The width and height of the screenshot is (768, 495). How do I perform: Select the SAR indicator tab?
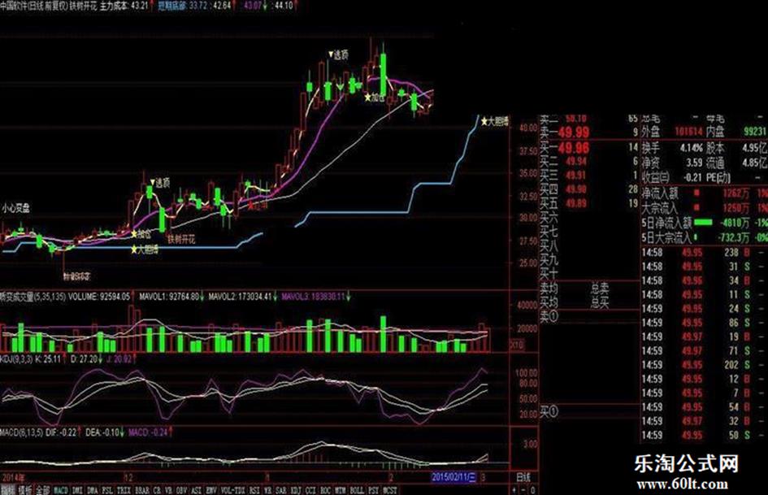[x=281, y=489]
